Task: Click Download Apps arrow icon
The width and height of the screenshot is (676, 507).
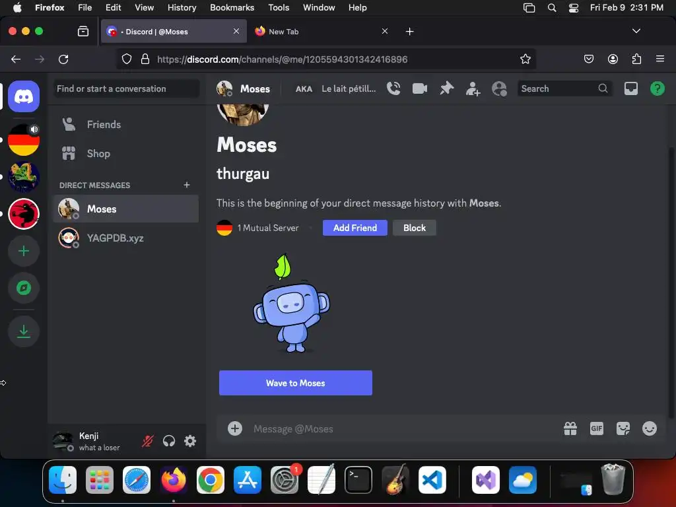Action: [x=24, y=331]
